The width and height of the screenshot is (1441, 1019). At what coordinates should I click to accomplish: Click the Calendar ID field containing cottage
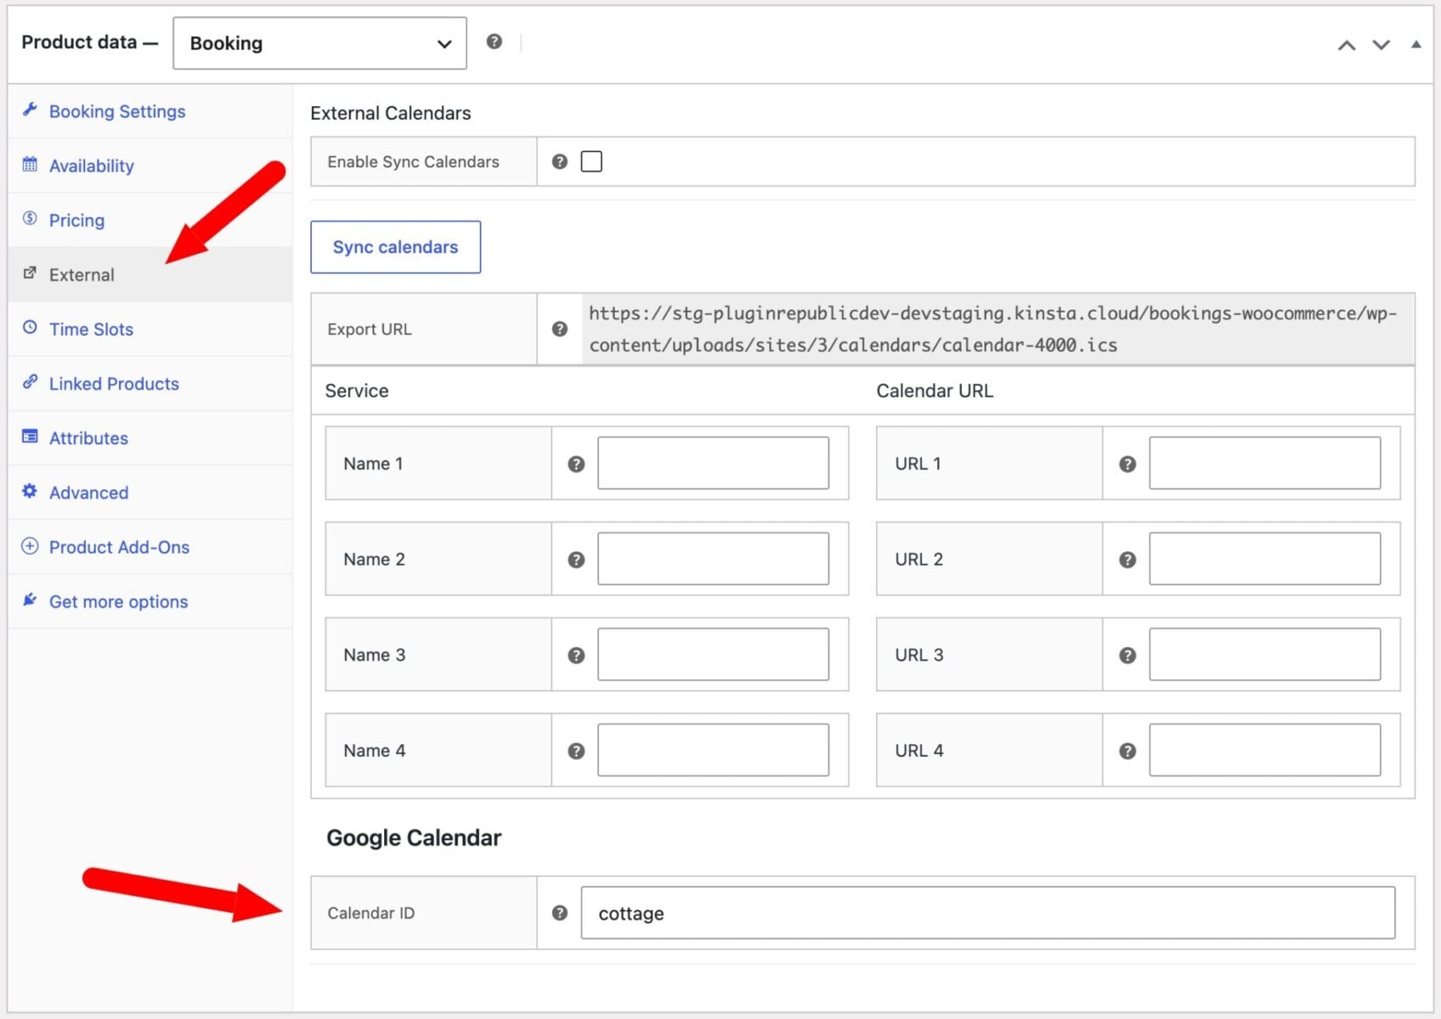pyautogui.click(x=987, y=913)
